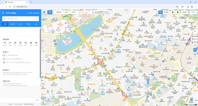Image resolution: width=198 pixels, height=106 pixels.
Task: Click the 로그인 login button
Action: coord(193,12)
